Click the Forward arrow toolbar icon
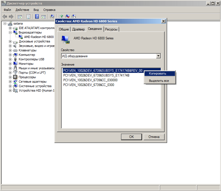Viewport: 221px width, 191px height. tap(11, 17)
